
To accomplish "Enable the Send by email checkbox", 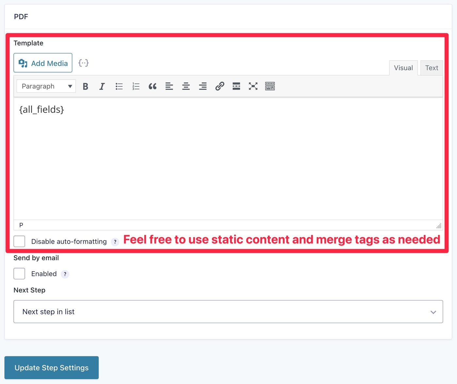I will tap(19, 274).
